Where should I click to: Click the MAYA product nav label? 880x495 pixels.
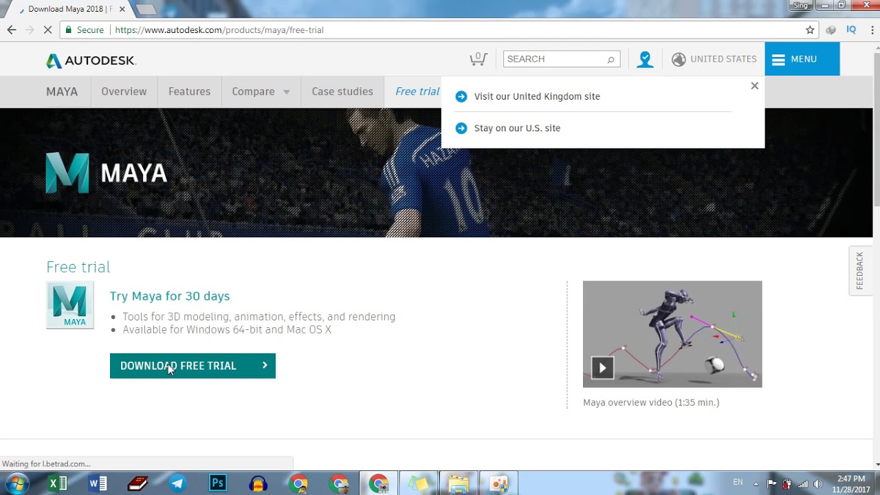(62, 91)
